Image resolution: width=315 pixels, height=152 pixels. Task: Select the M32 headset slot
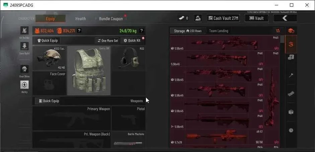pos(129,59)
